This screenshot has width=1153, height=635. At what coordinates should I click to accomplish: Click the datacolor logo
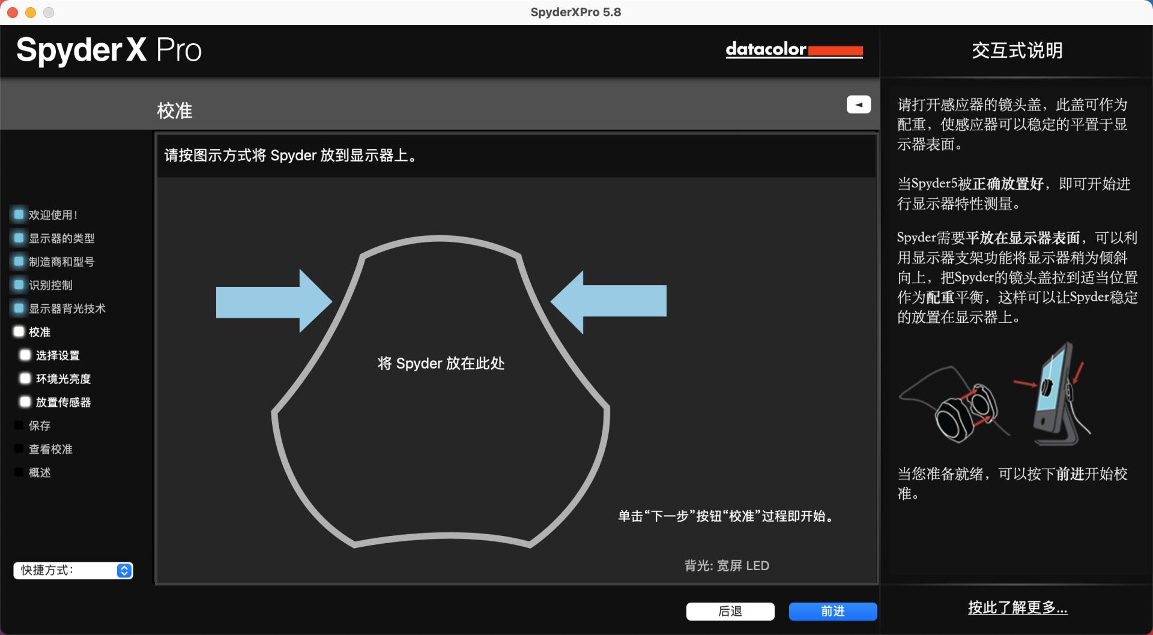(794, 50)
